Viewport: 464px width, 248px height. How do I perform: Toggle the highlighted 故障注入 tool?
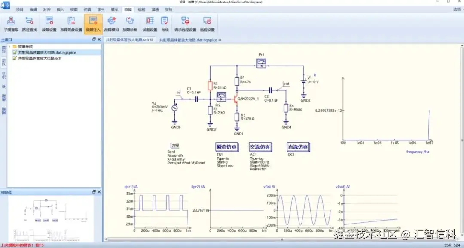tap(93, 24)
